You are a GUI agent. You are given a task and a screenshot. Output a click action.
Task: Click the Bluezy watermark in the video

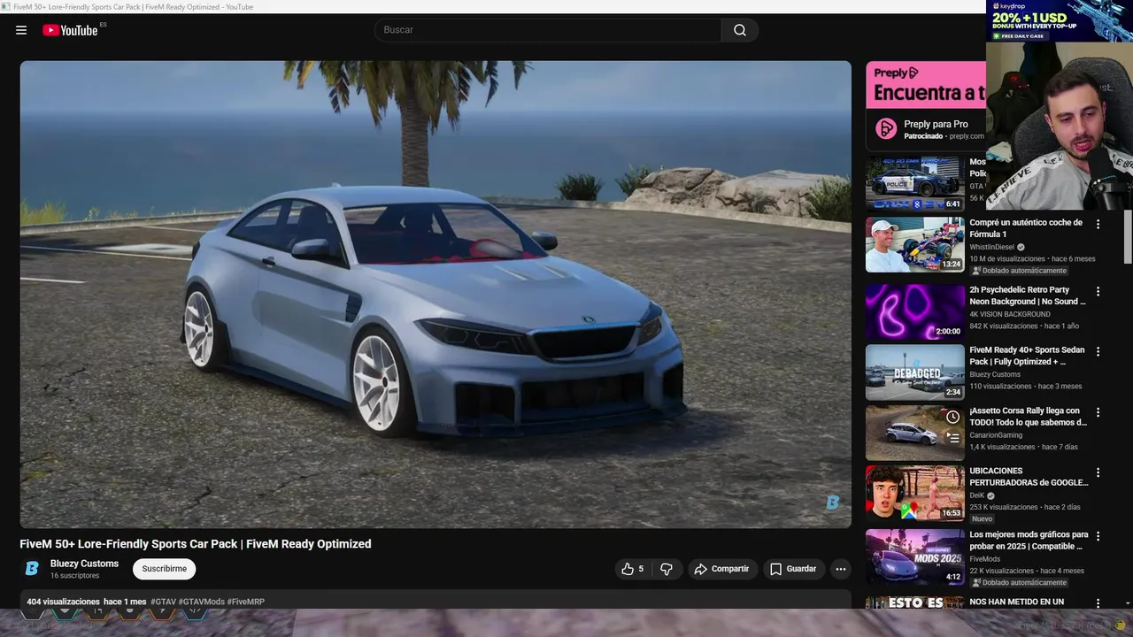(833, 503)
